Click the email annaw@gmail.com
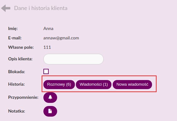Image resolution: width=177 pixels, height=121 pixels. pos(61,38)
